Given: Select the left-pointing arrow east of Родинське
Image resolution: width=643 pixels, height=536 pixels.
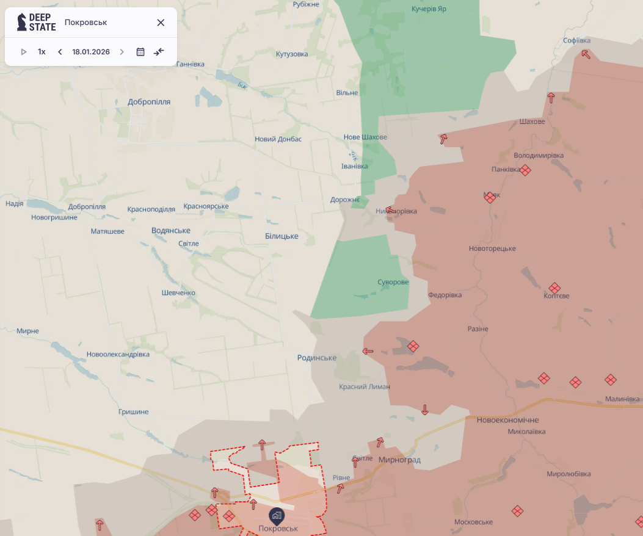Looking at the screenshot, I should click(x=368, y=351).
